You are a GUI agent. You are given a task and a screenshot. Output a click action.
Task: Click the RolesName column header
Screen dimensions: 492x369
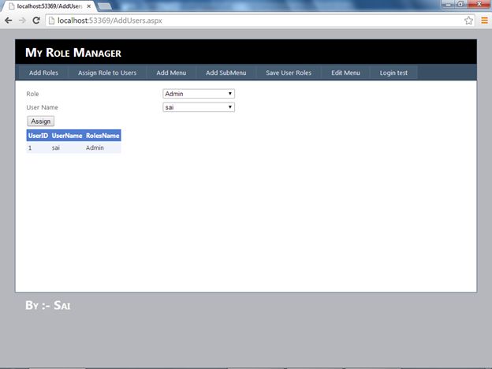102,136
